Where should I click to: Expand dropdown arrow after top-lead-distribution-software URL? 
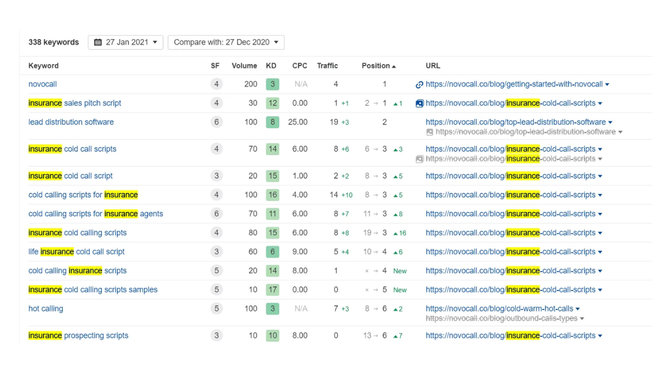[610, 122]
